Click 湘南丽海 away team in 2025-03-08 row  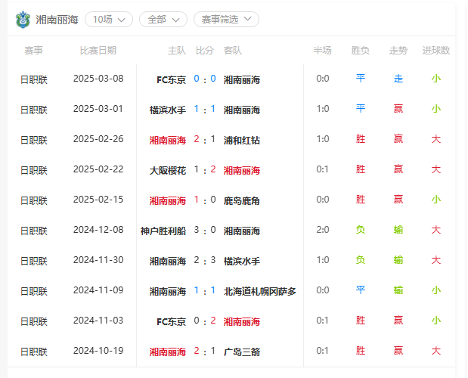click(x=242, y=79)
